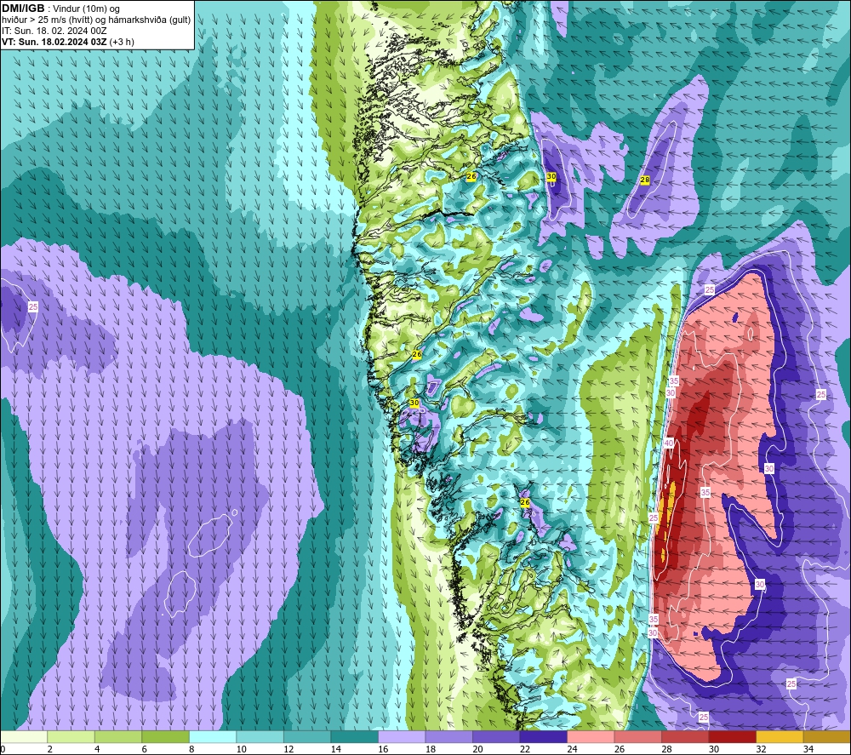Pick the 6–8 olive green legend swatch

click(x=166, y=736)
